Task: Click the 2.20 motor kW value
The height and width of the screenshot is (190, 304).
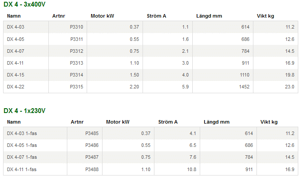Action: [134, 87]
